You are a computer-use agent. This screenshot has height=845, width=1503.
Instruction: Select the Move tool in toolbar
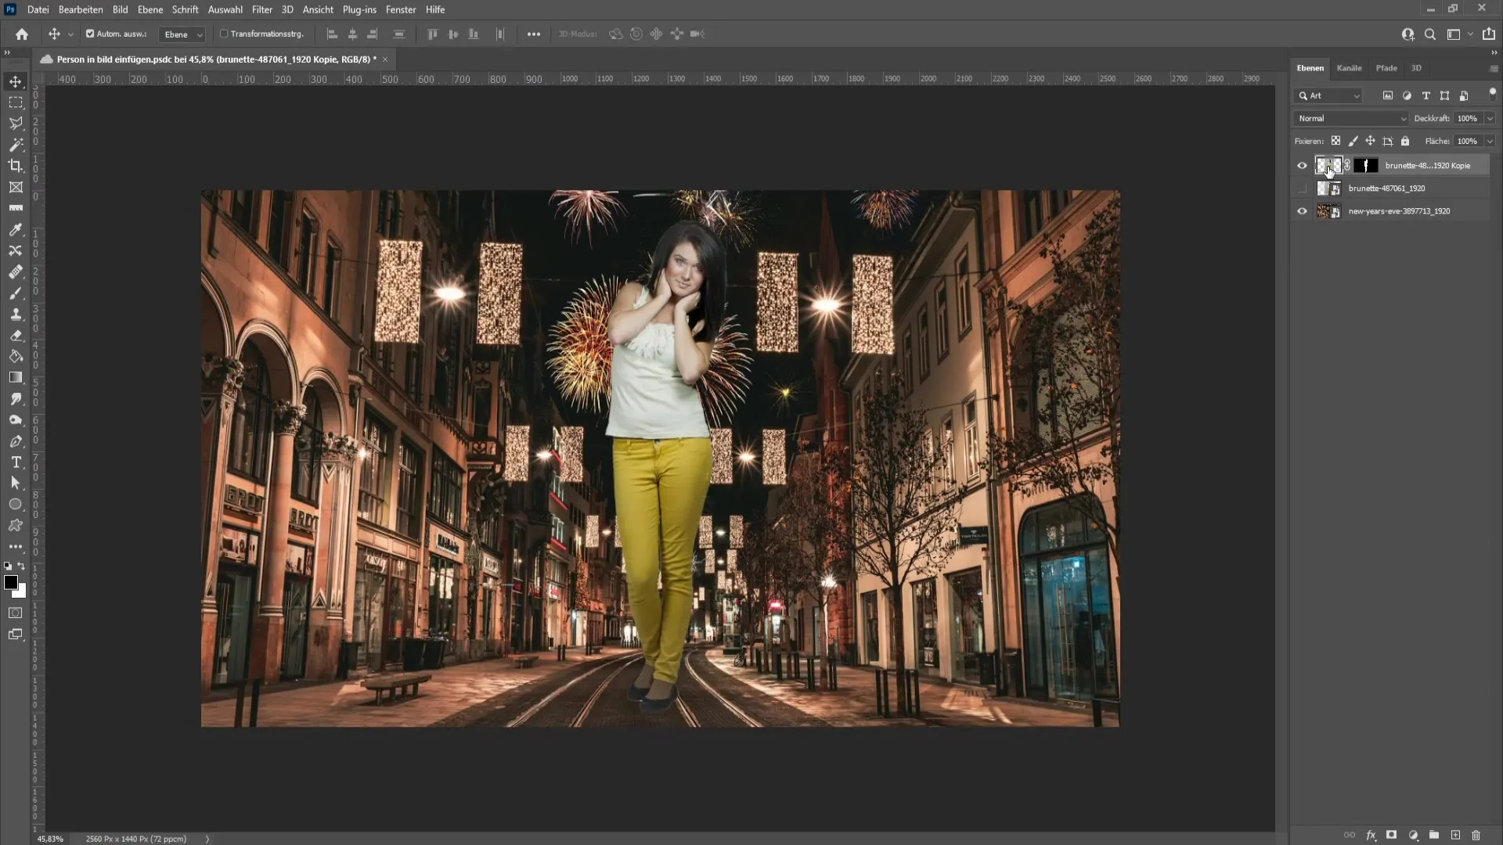point(16,81)
